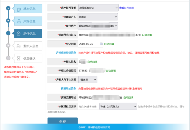Click the hourglass icon in 信息确认 step
Viewport: 190px width, 130px height.
tap(19, 58)
